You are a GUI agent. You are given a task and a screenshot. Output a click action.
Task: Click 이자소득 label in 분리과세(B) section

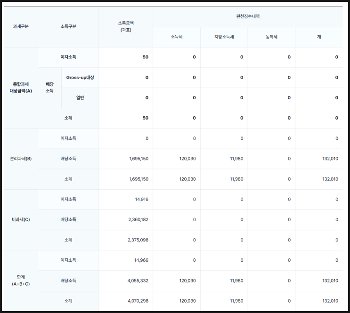coord(68,138)
